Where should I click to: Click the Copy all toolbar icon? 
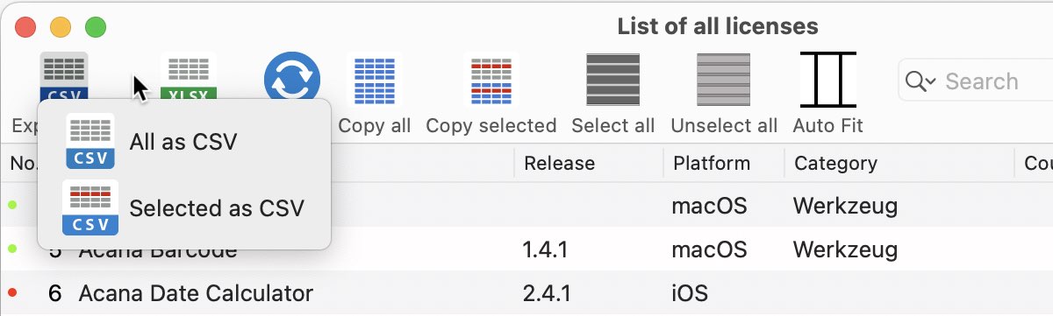coord(375,80)
